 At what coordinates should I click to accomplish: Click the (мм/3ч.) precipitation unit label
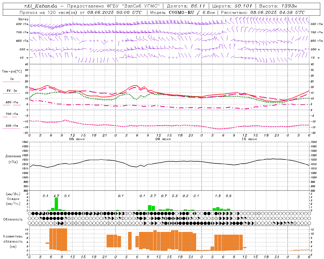click(13, 194)
